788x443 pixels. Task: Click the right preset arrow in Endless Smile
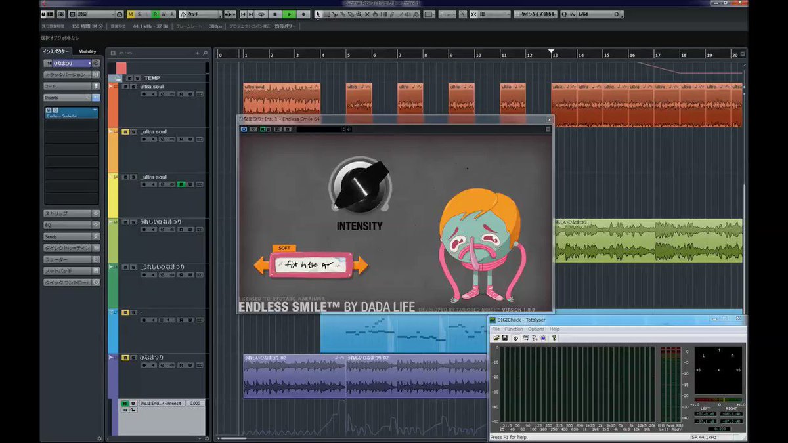coord(360,265)
